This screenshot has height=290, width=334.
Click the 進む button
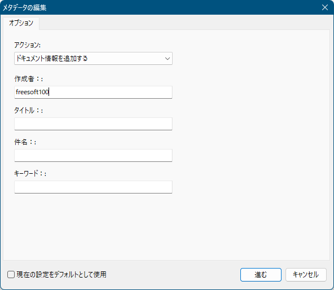click(261, 275)
